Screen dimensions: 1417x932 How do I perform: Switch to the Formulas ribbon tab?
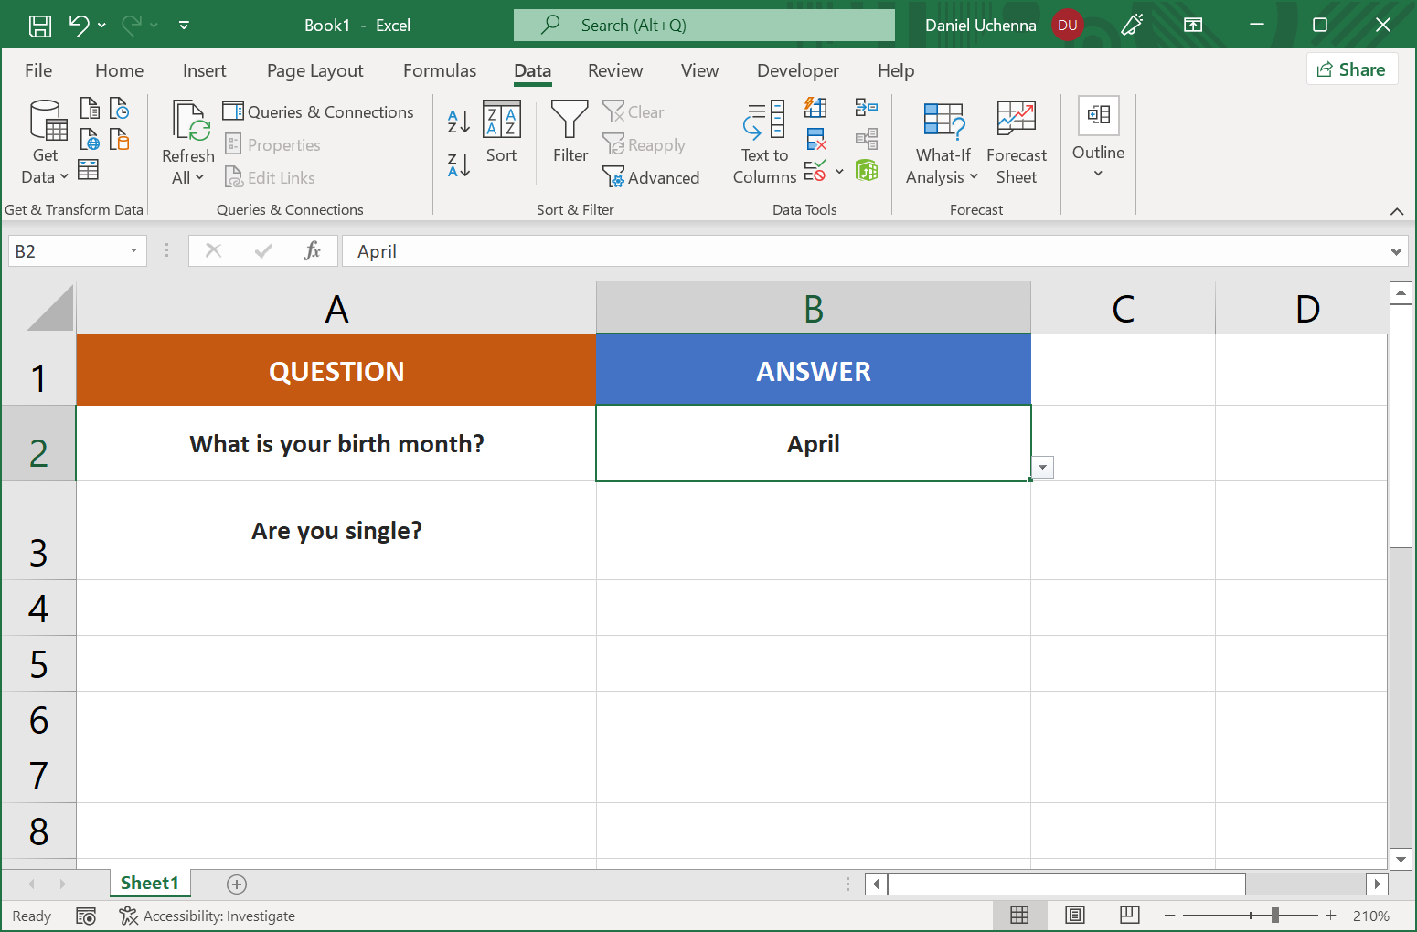(440, 70)
